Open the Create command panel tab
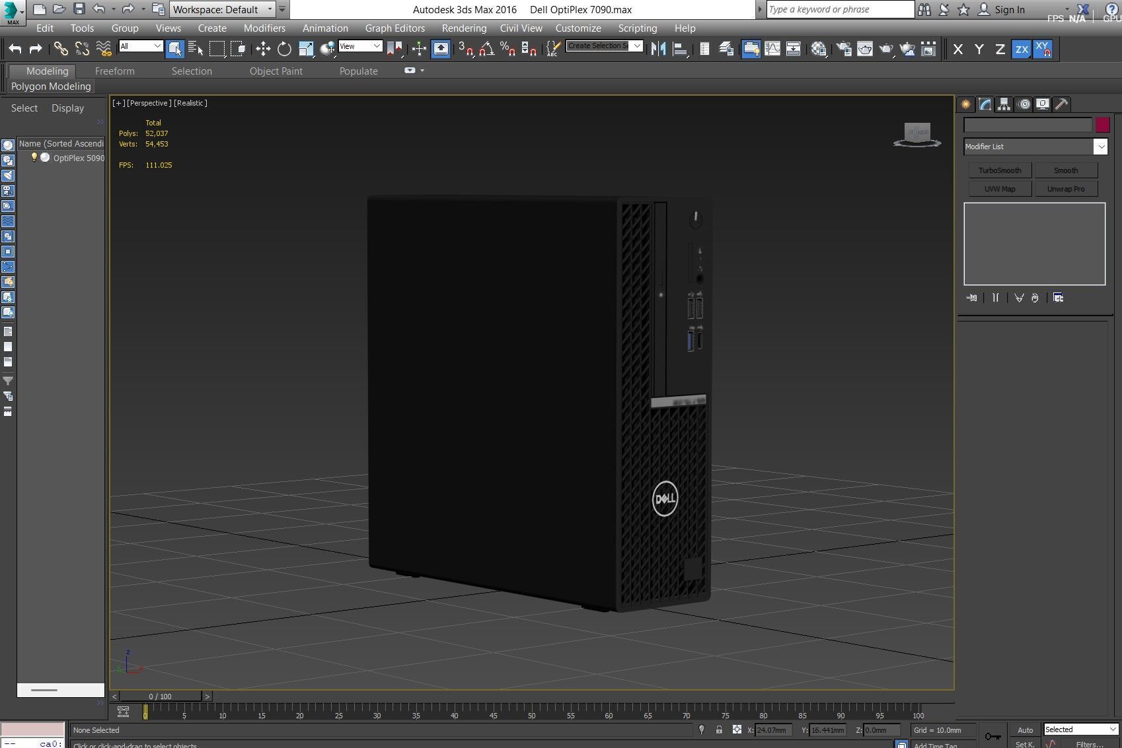Image resolution: width=1122 pixels, height=748 pixels. click(x=966, y=104)
